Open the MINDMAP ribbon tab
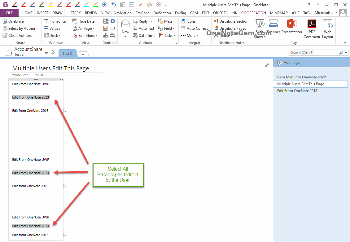This screenshot has width=350, height=242. (x=279, y=13)
